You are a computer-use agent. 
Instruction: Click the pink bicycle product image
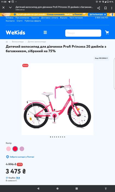58,99
